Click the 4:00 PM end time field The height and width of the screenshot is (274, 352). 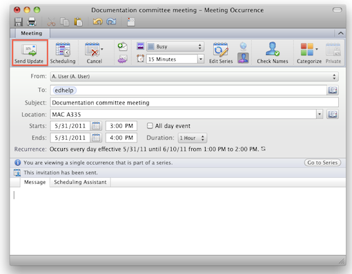(x=121, y=138)
